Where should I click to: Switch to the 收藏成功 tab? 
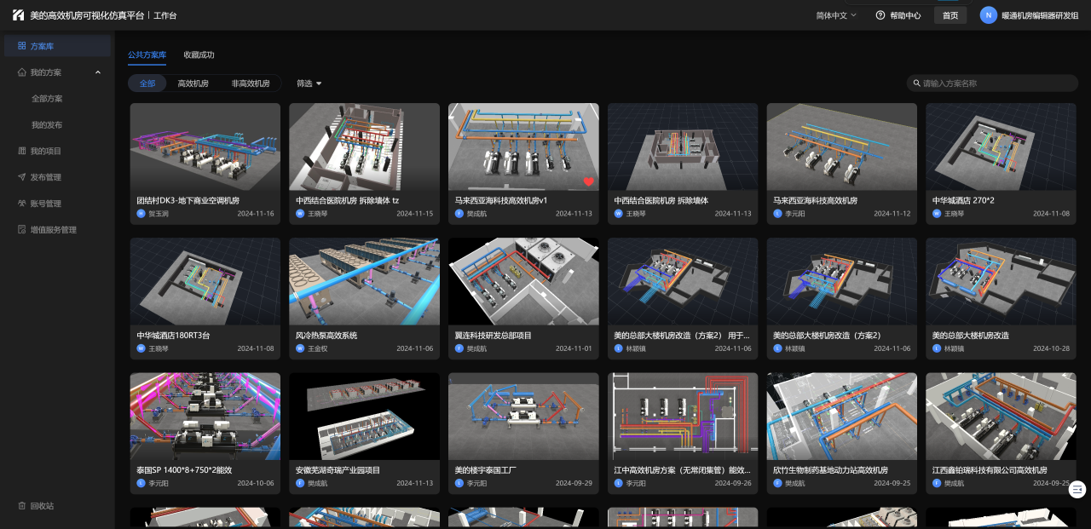pyautogui.click(x=199, y=55)
